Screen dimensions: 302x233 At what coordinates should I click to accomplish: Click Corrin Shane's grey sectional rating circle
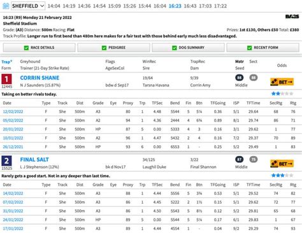254,78
